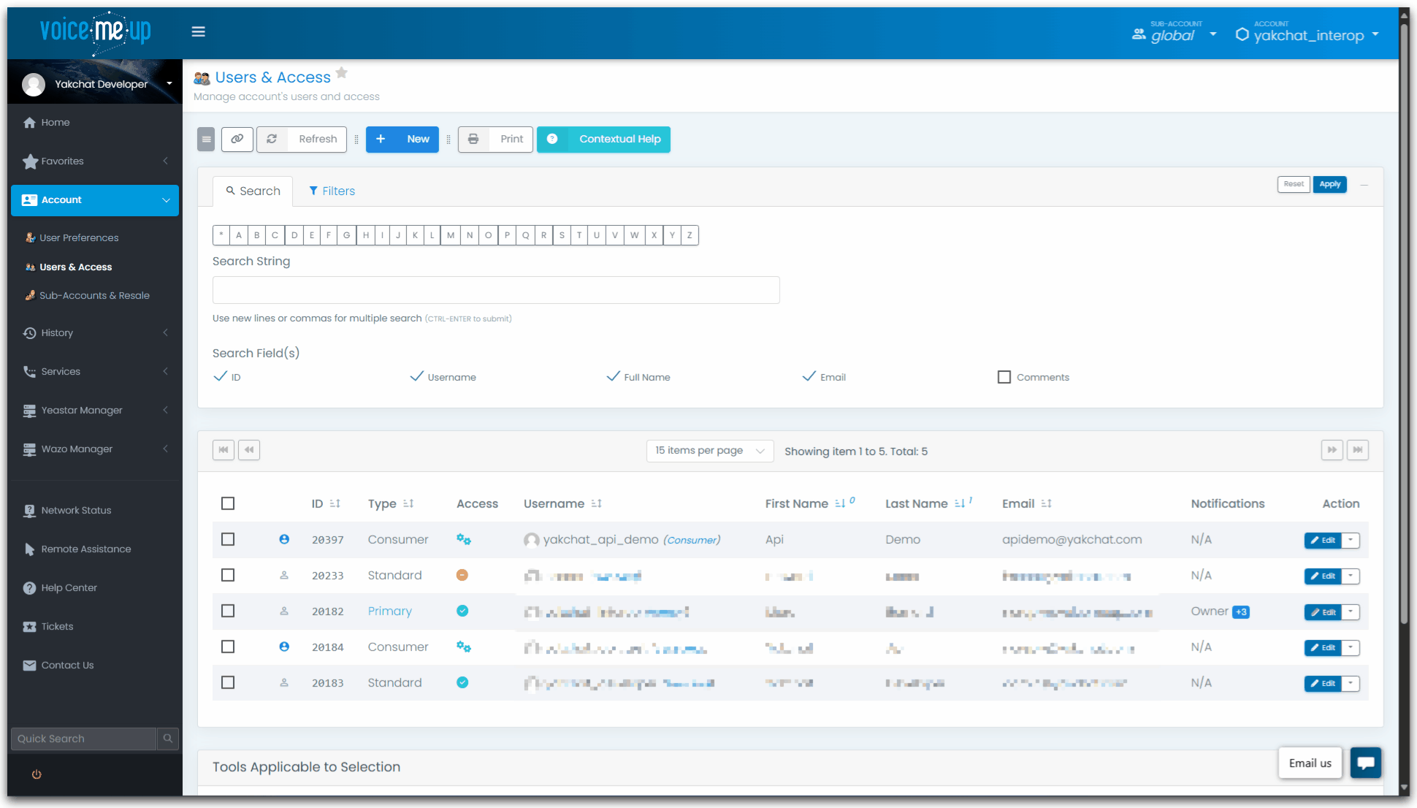Go to previous page of results
This screenshot has height=808, width=1417.
(249, 450)
